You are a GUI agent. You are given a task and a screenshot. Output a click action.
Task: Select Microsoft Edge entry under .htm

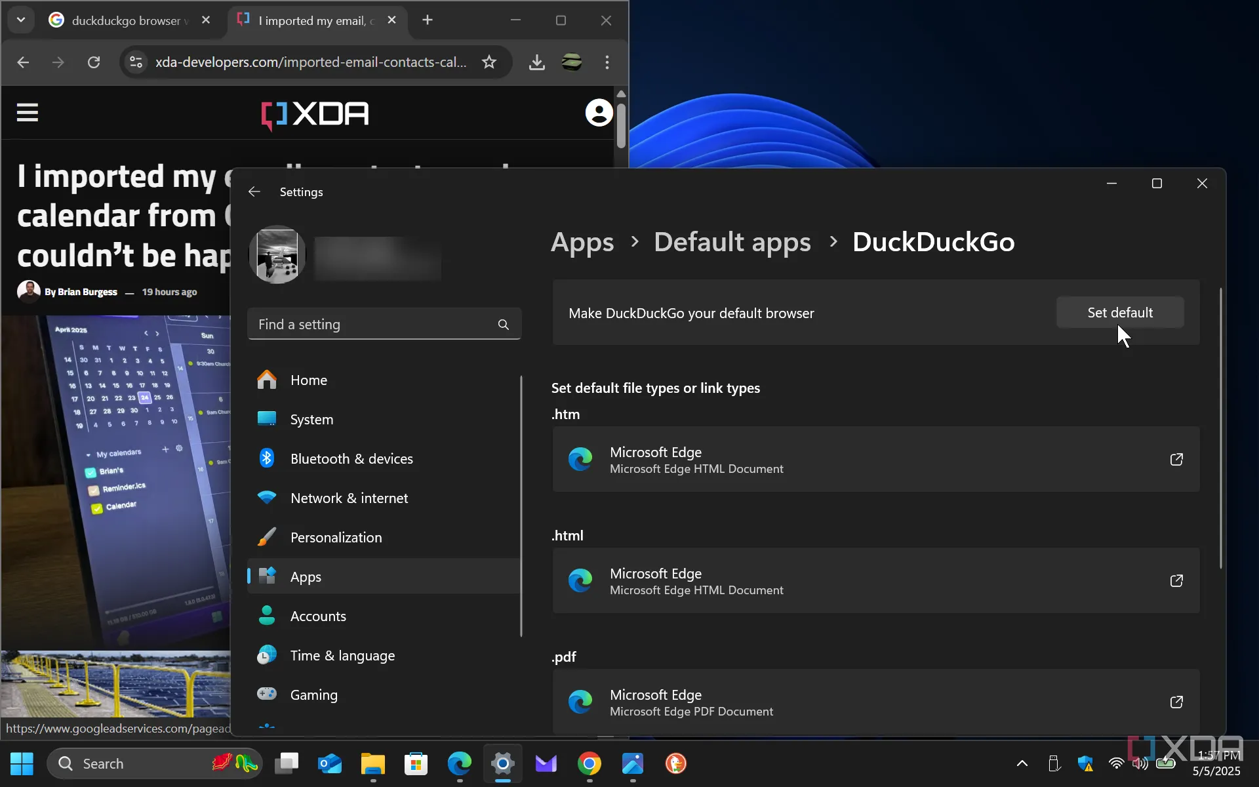coord(876,459)
